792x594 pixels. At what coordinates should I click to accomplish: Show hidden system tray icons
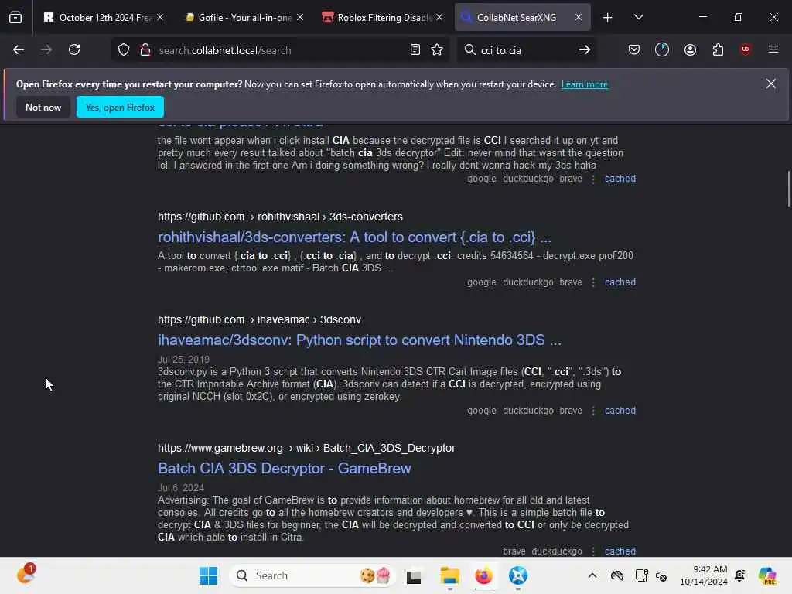(x=592, y=575)
